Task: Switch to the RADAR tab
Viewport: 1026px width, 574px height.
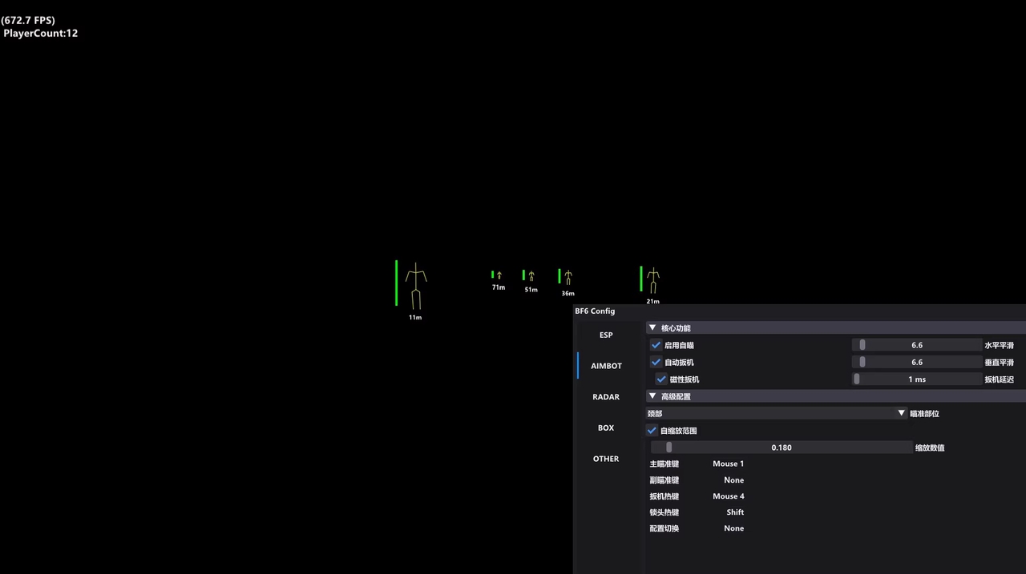Action: (606, 397)
